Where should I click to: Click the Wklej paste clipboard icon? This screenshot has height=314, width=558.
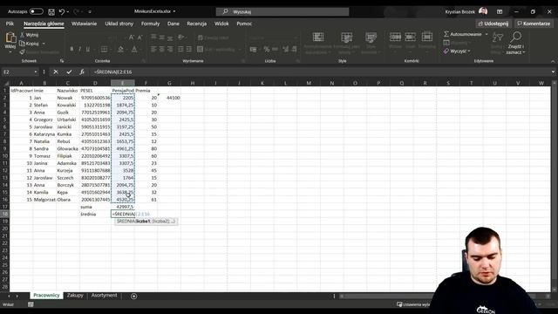coord(10,38)
